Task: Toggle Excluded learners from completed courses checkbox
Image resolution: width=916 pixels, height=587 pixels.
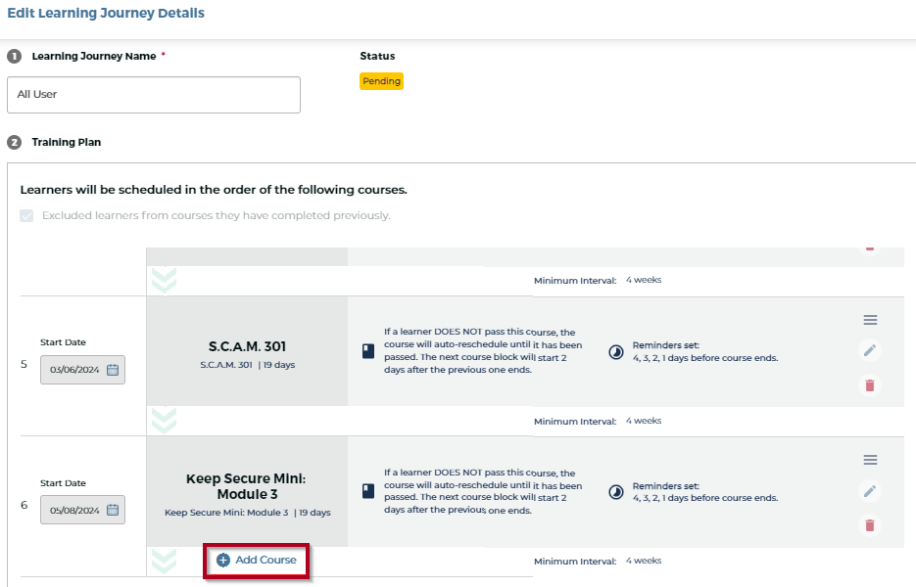Action: click(x=26, y=216)
